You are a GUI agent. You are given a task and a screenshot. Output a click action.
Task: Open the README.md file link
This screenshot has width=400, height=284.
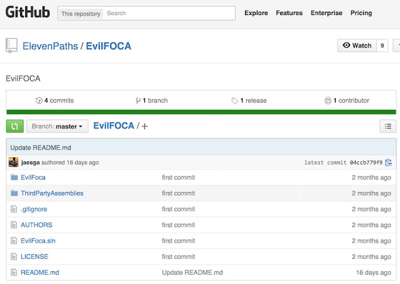pos(40,273)
